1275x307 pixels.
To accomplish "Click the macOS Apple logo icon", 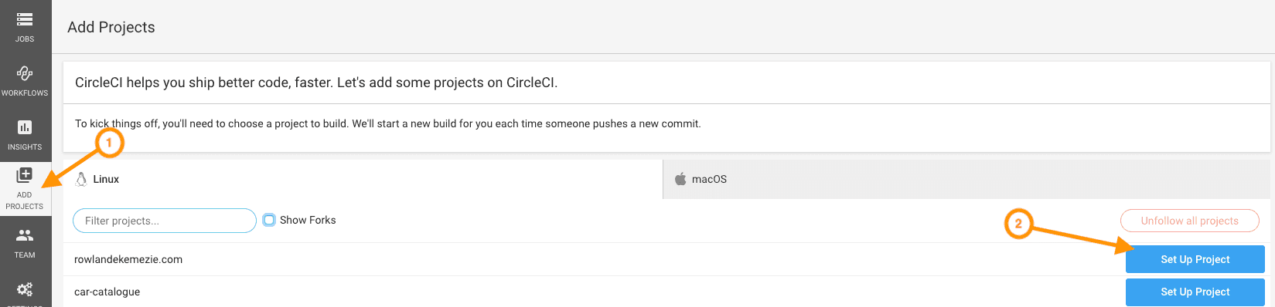I will point(680,179).
